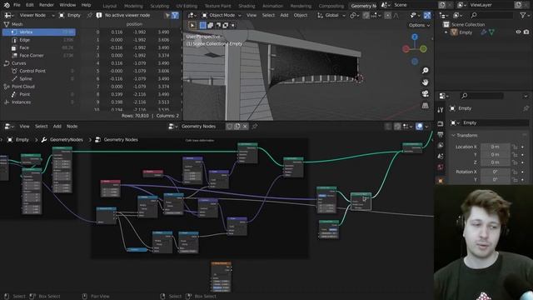
Task: Choose the Set selection mode icon
Action: tap(202, 25)
